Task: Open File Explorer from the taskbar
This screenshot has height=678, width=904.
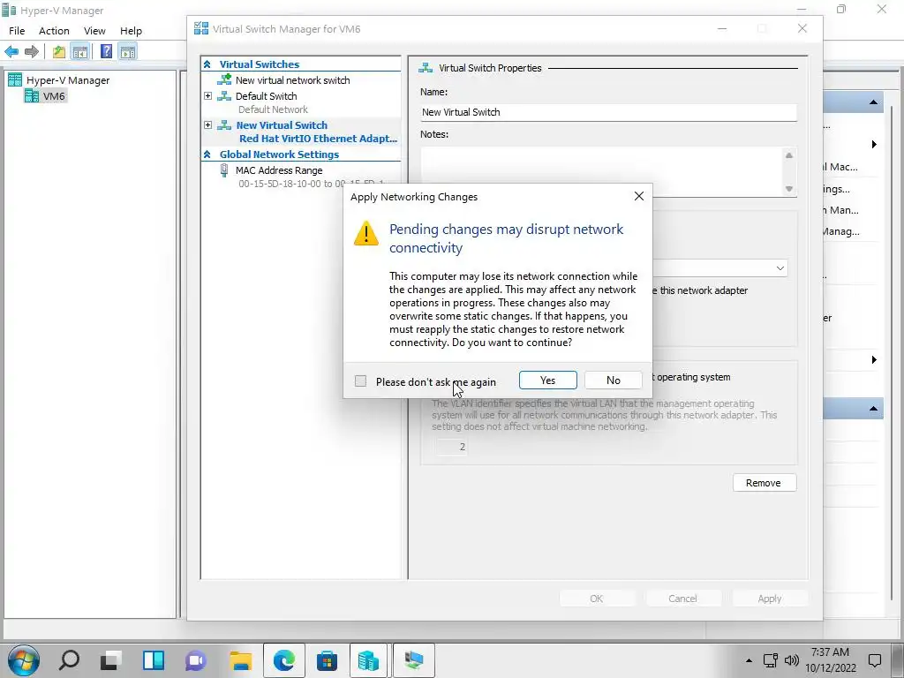Action: (241, 660)
